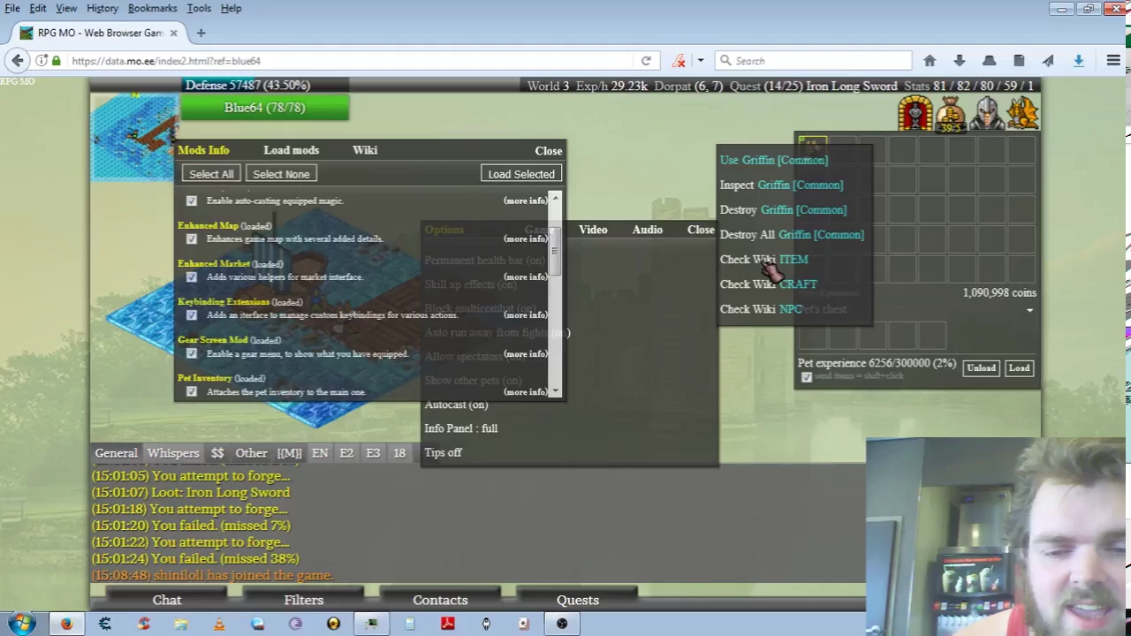The width and height of the screenshot is (1131, 636).
Task: Open a new browser tab with plus
Action: click(201, 33)
